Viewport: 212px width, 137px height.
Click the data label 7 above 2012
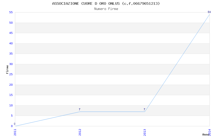coord(80,109)
